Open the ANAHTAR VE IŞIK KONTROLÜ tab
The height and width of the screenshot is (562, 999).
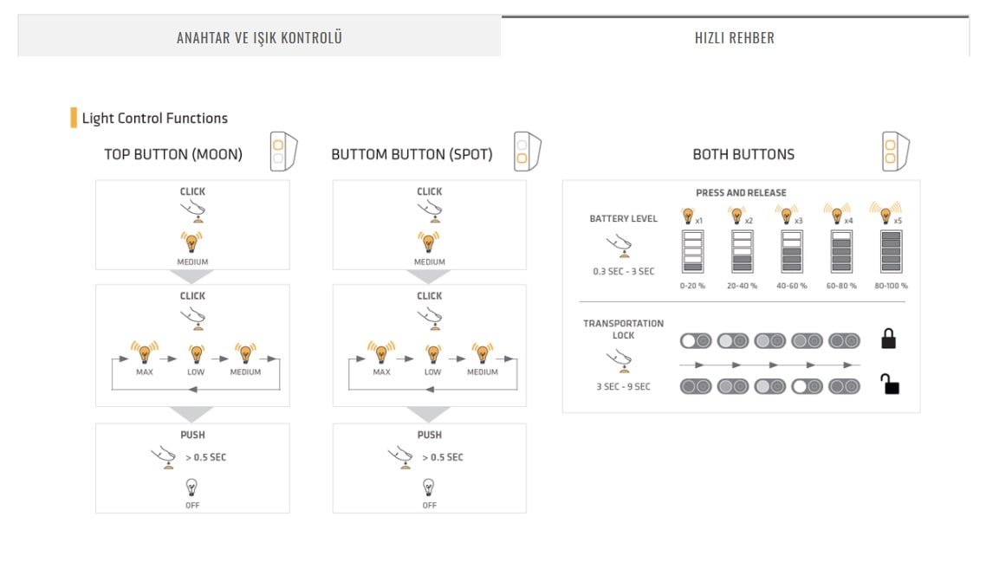pos(259,37)
